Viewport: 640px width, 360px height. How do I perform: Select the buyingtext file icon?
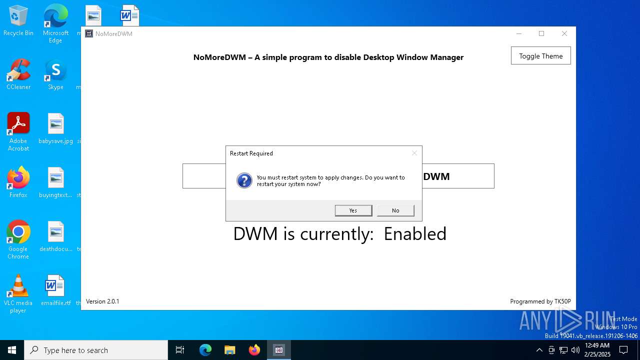[x=55, y=182]
